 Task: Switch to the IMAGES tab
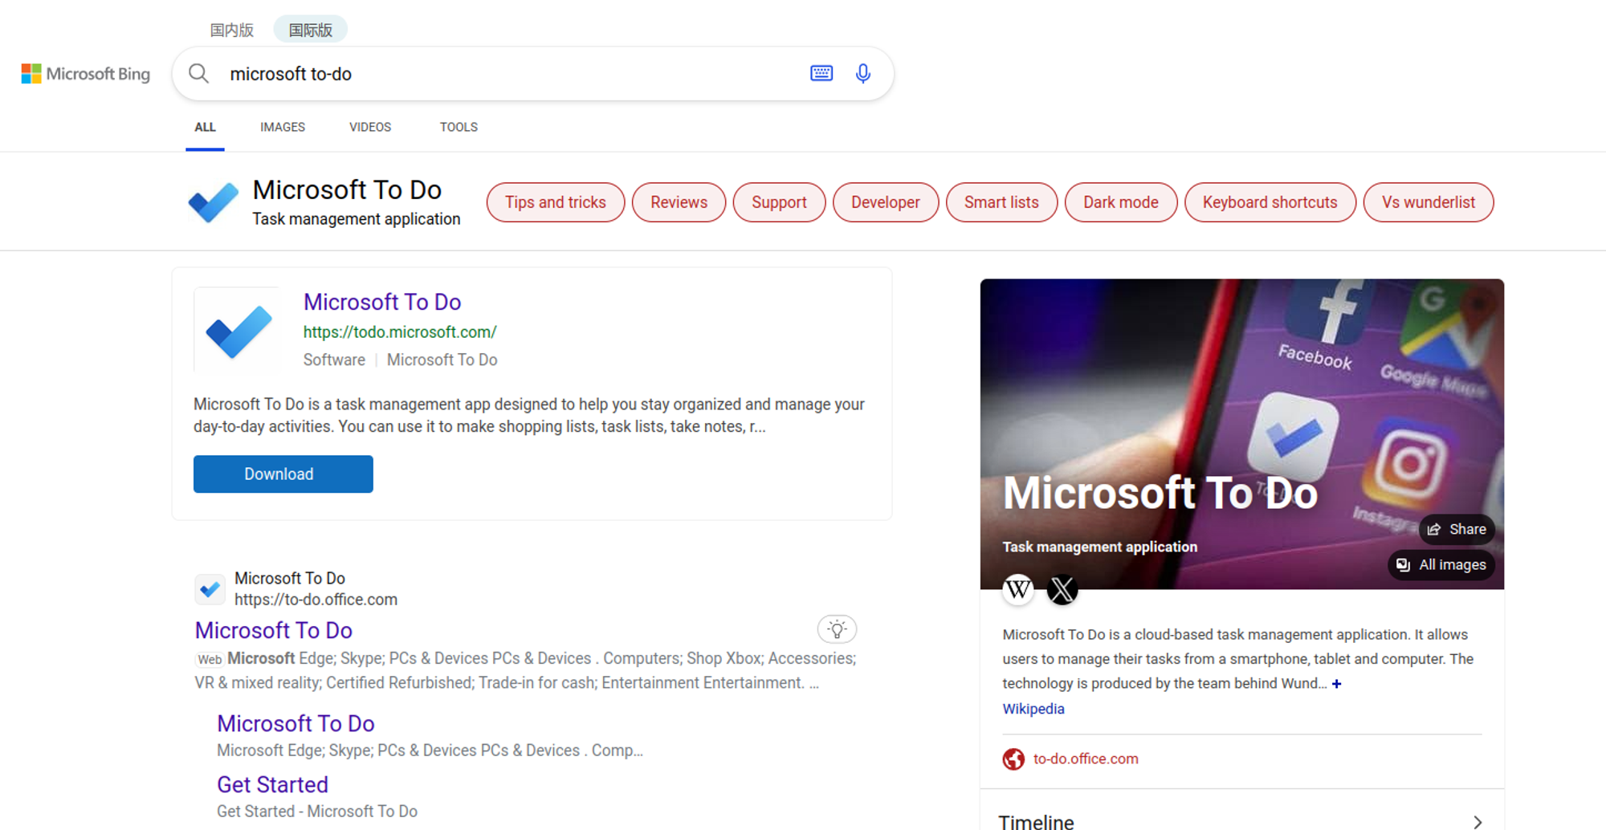pyautogui.click(x=282, y=127)
